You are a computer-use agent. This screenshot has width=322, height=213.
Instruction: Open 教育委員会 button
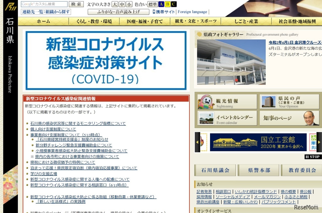coord(302,170)
